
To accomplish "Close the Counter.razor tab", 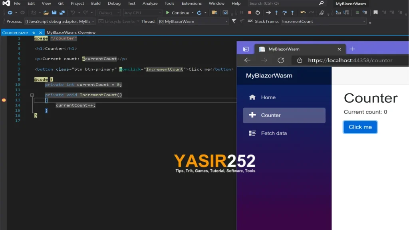I will [x=40, y=33].
